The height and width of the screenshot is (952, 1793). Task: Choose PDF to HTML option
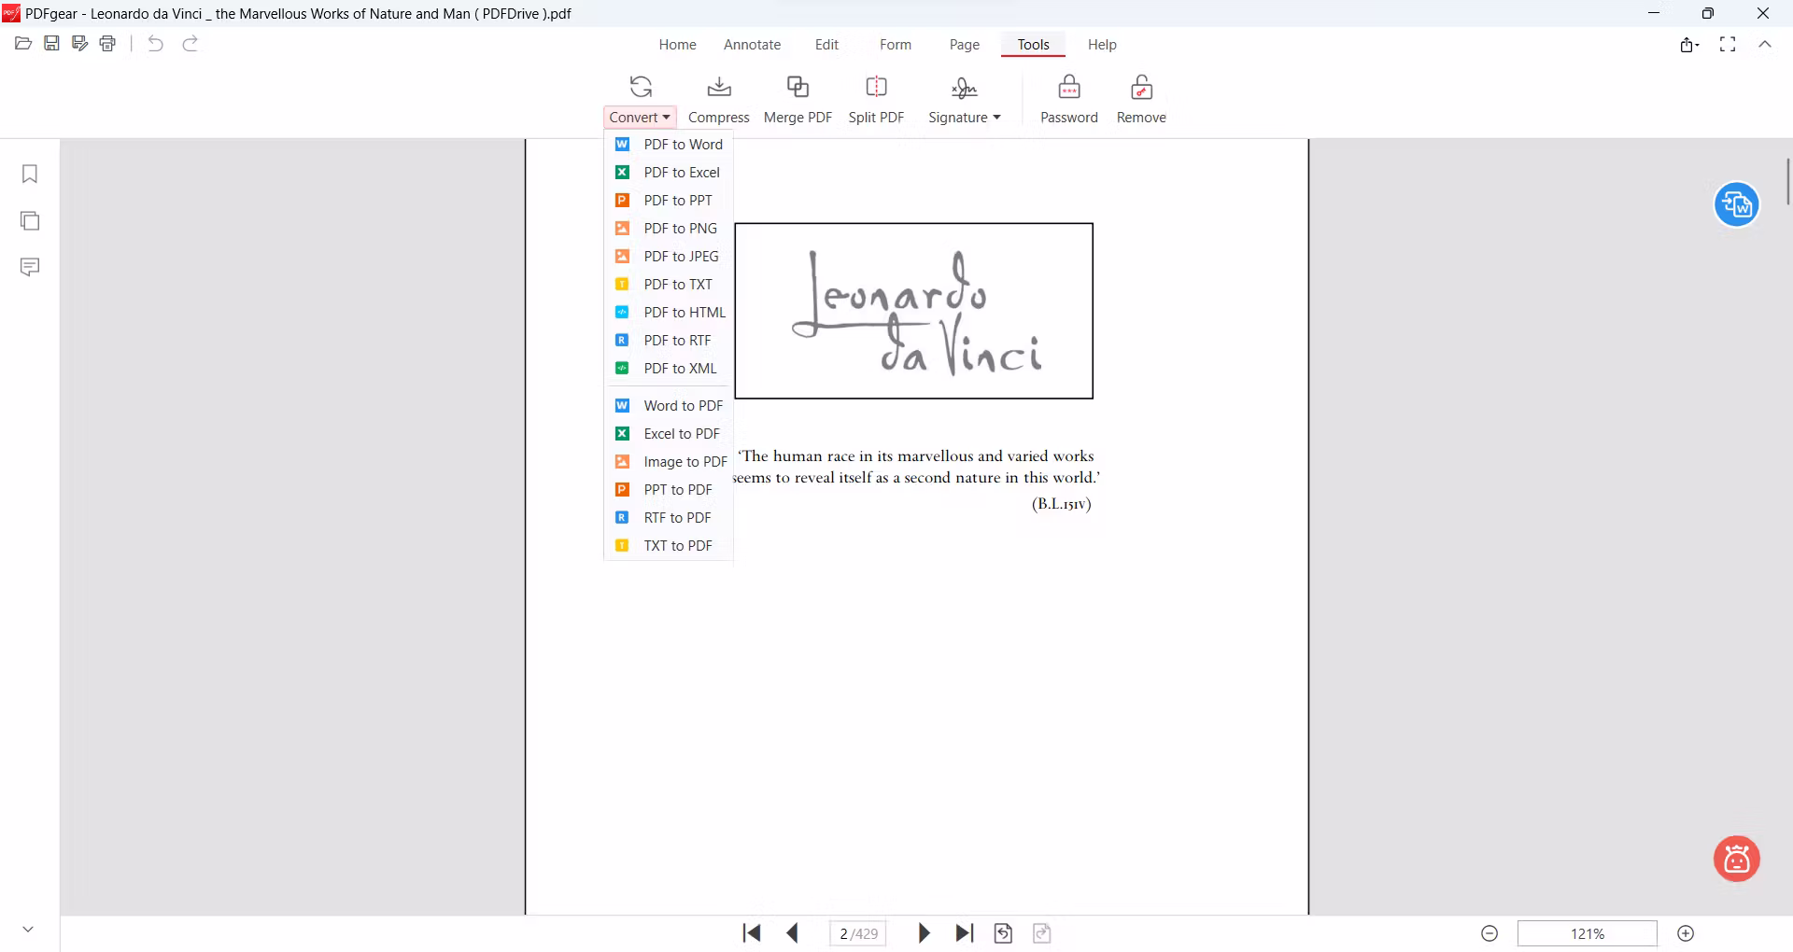click(669, 313)
